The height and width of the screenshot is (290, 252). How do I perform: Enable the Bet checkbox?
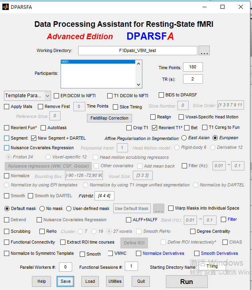(x=187, y=128)
